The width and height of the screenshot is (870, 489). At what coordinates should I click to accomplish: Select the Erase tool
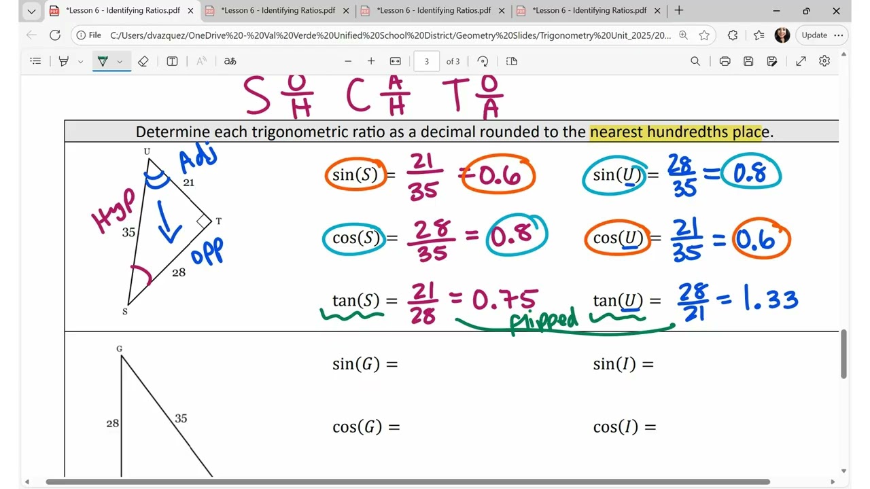coord(143,61)
